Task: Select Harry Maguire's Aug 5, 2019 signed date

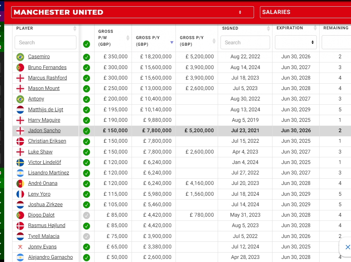Action: point(245,120)
